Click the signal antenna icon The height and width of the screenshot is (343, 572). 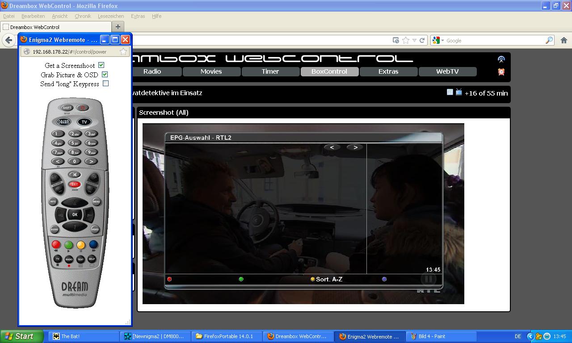pos(501,59)
